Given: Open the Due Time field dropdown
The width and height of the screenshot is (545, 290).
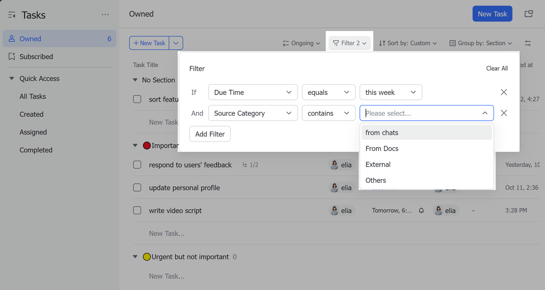Looking at the screenshot, I should (252, 92).
